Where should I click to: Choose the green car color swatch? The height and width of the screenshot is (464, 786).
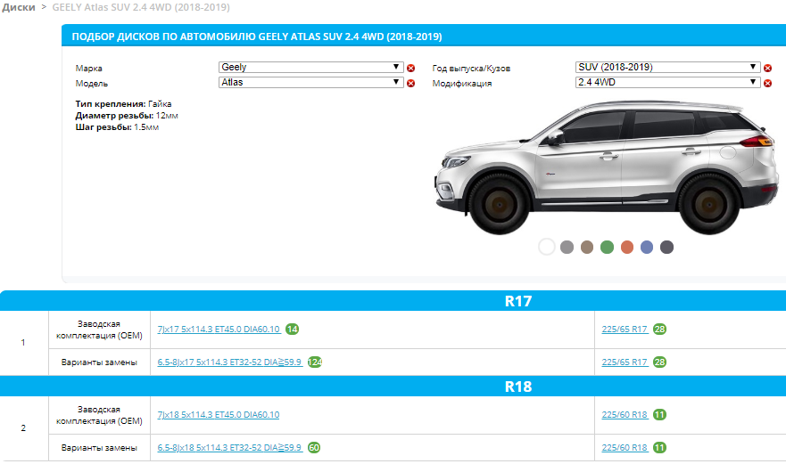(607, 247)
